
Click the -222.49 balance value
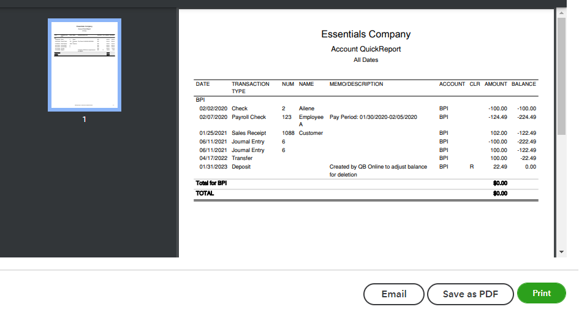526,142
